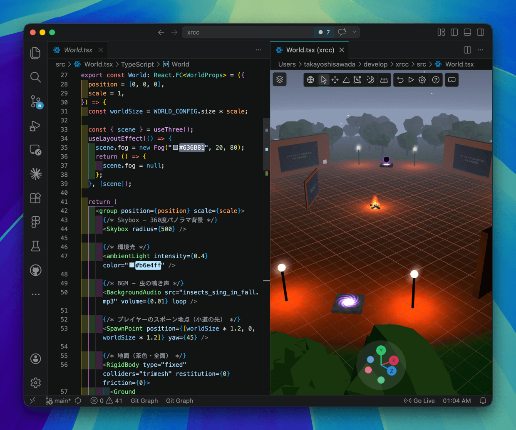Open Source Control showing 5 changes
Viewport: 516px width, 430px height.
click(35, 101)
